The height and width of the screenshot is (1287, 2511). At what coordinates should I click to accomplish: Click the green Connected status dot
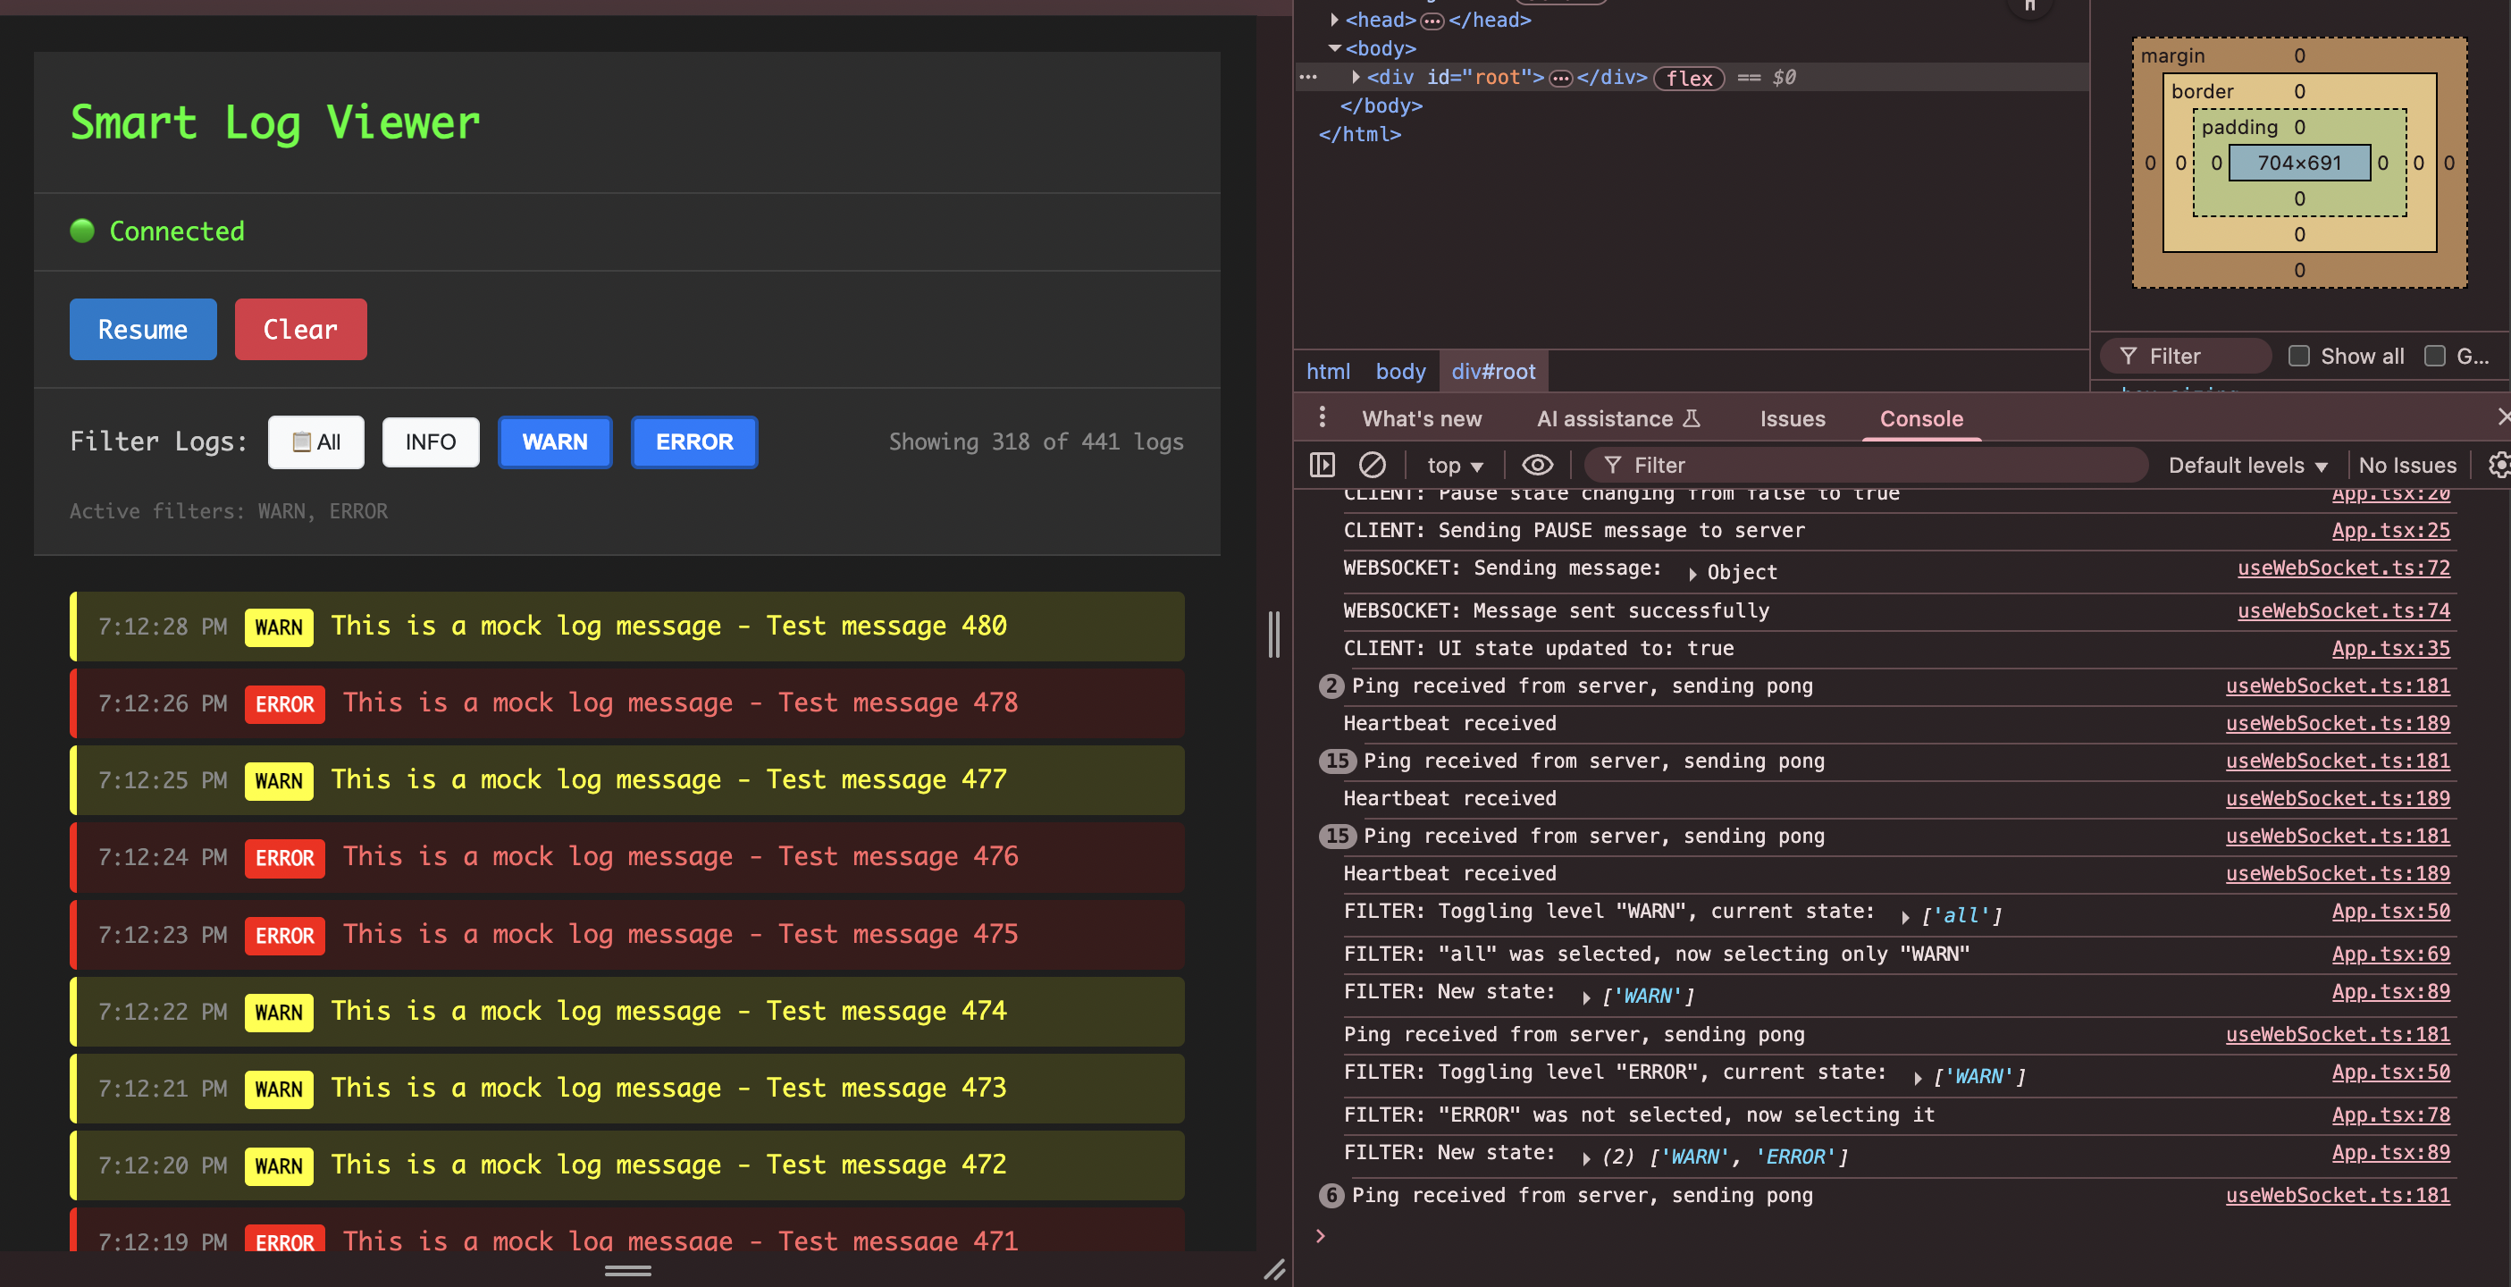point(83,231)
